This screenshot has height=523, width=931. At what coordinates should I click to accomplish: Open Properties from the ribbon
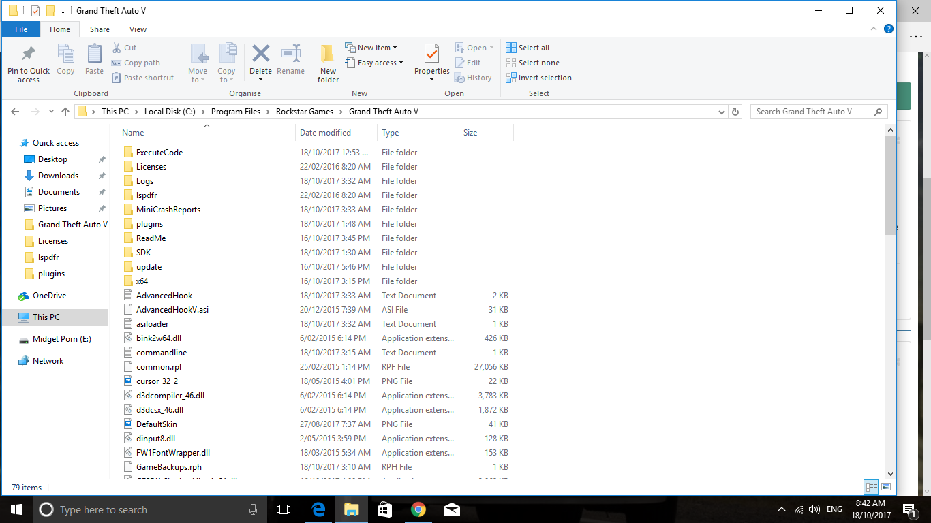tap(431, 54)
